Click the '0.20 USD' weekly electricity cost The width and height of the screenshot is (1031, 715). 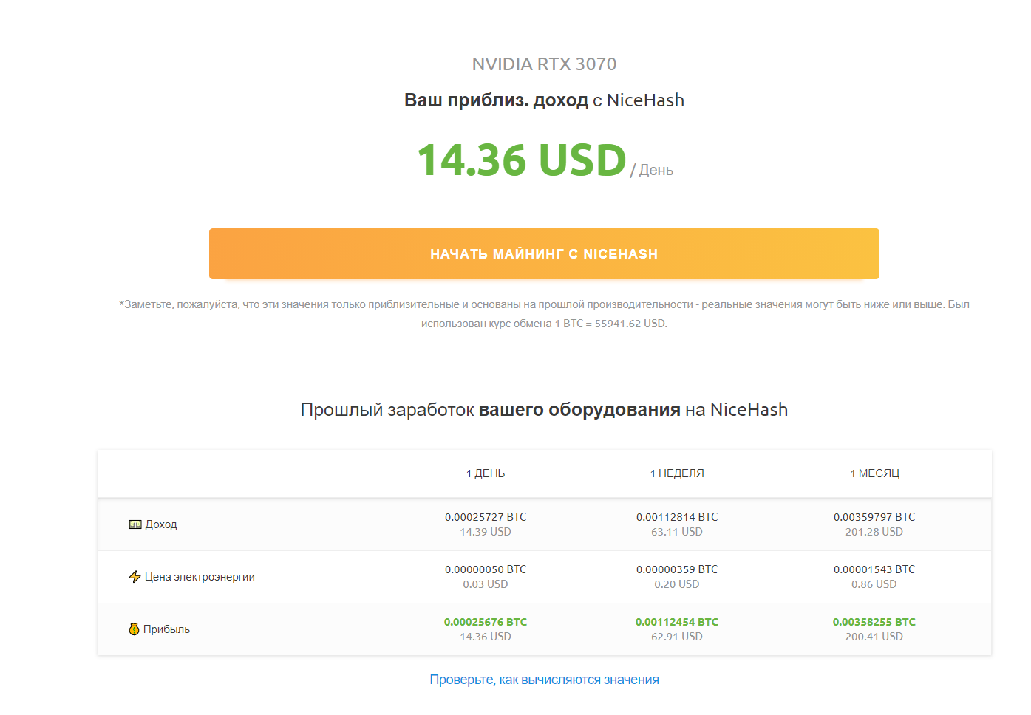point(677,584)
